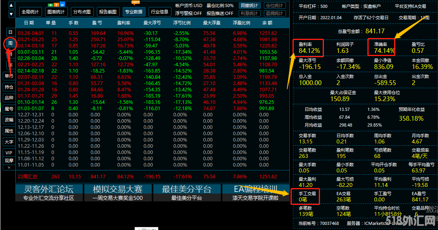Click the 22周汇总 summary row label
This screenshot has width=438, height=230.
point(28,177)
